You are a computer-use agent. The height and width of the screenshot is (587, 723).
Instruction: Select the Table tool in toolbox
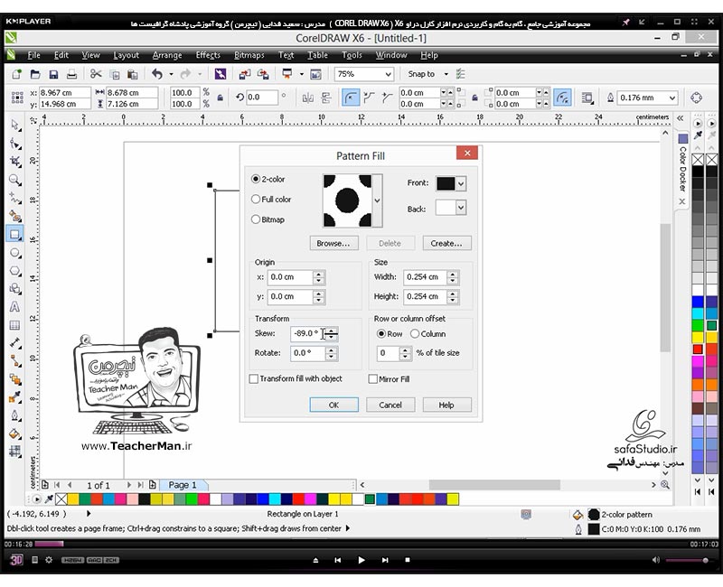15,325
